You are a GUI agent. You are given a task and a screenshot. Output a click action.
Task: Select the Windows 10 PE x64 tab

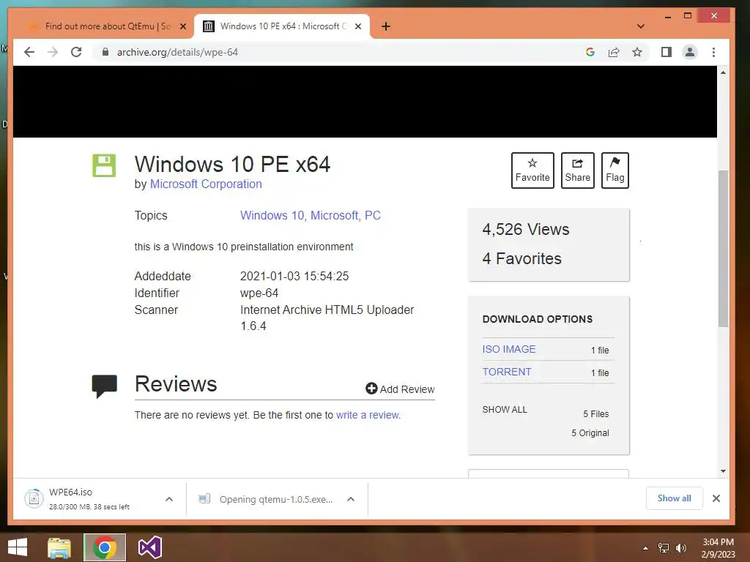point(282,26)
